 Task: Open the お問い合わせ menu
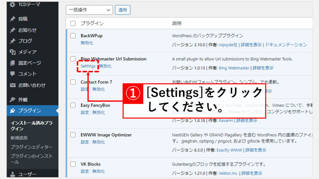(32, 85)
